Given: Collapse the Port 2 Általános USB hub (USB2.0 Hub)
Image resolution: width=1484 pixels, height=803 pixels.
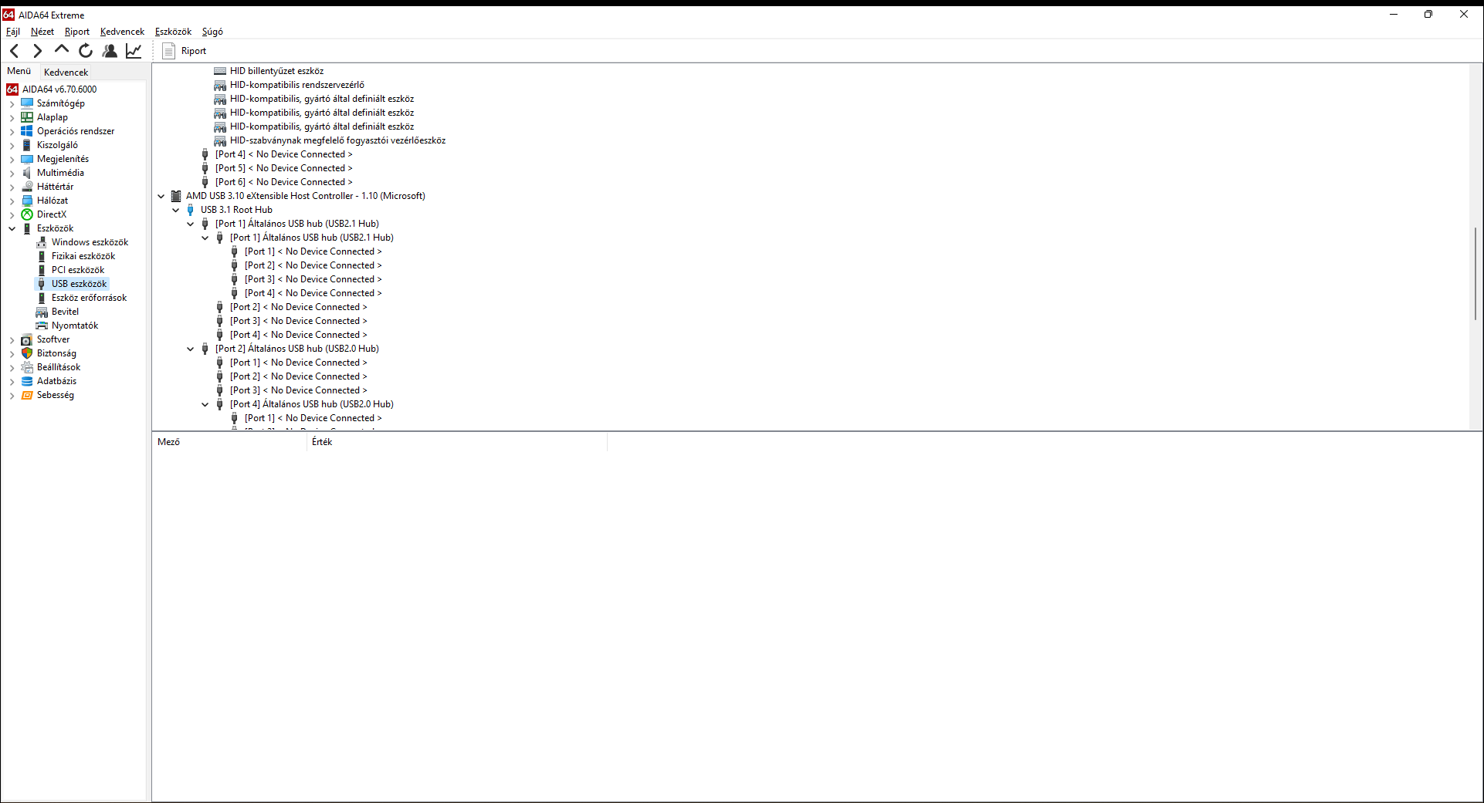Looking at the screenshot, I should [190, 349].
